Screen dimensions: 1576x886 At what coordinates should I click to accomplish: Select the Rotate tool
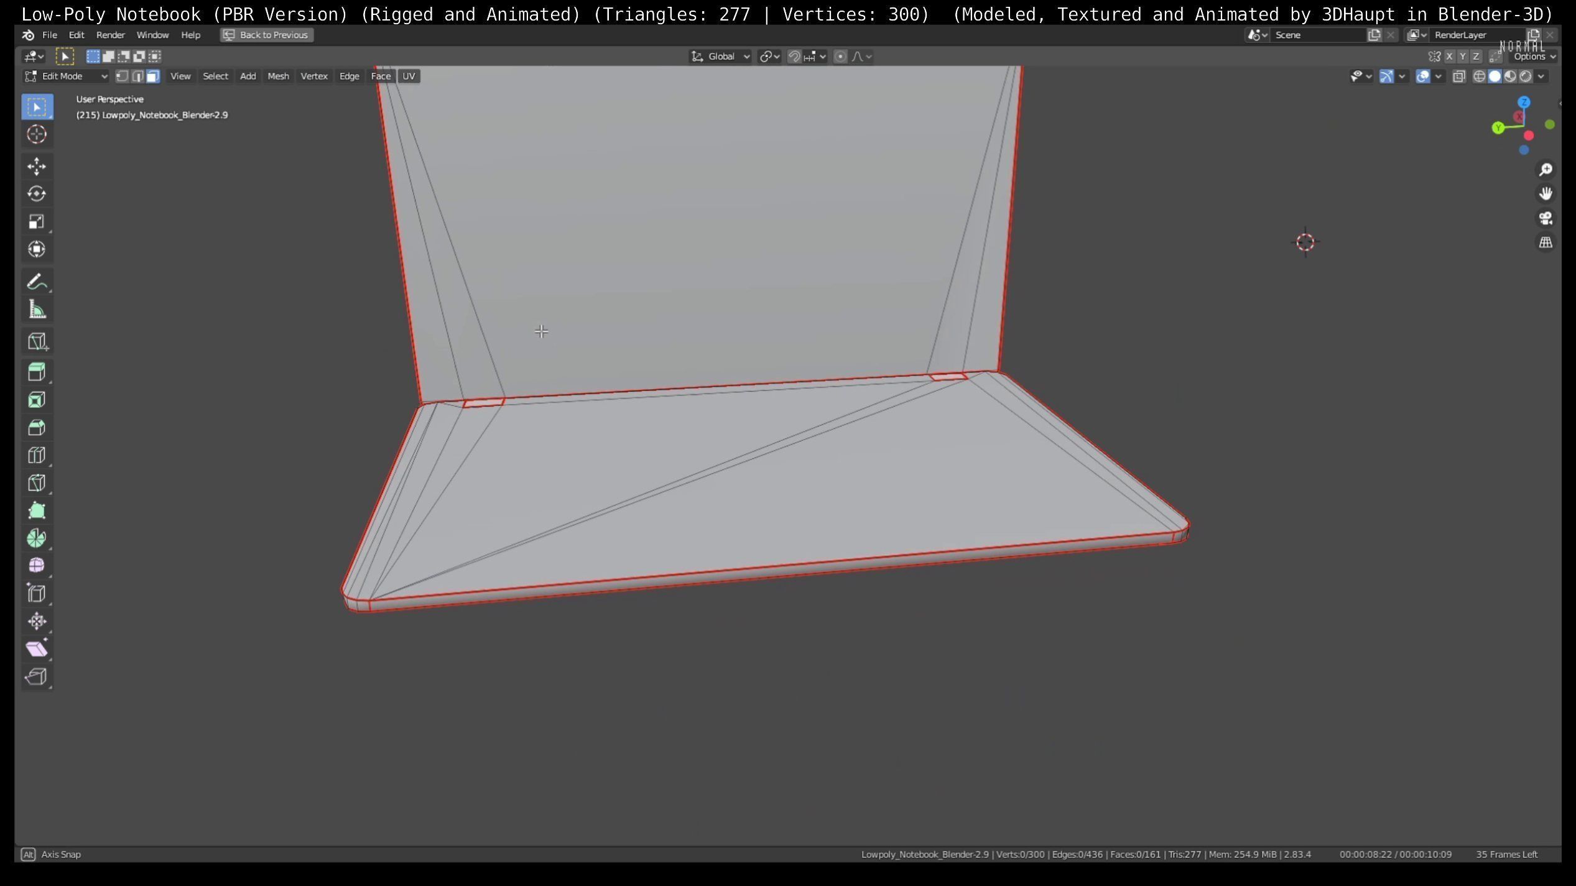pyautogui.click(x=36, y=193)
